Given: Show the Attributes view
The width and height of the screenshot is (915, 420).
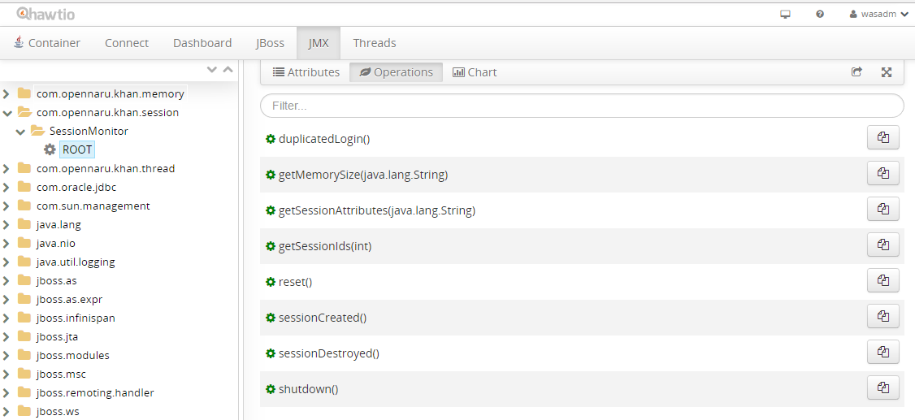Looking at the screenshot, I should [306, 72].
